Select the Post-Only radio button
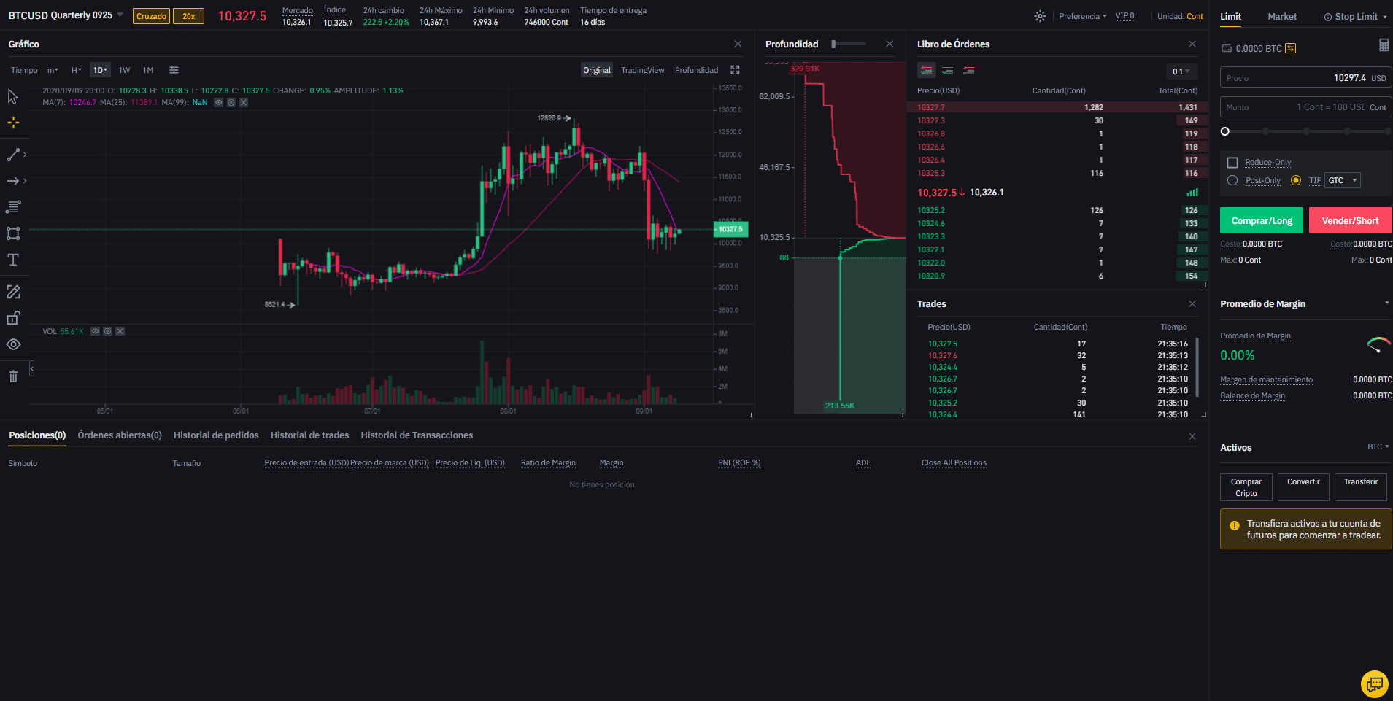Image resolution: width=1393 pixels, height=701 pixels. pyautogui.click(x=1232, y=180)
